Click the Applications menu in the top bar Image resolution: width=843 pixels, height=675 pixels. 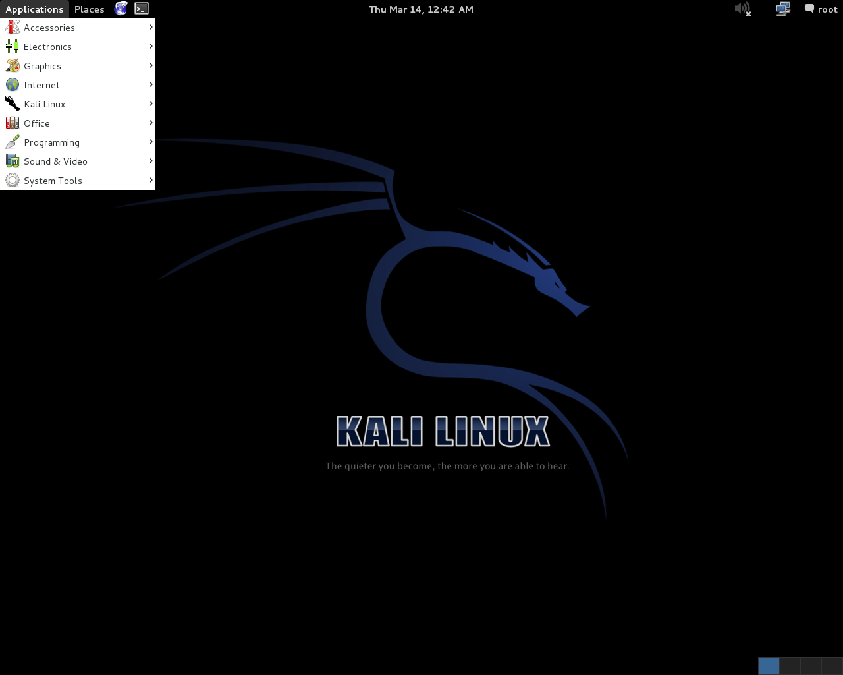click(34, 9)
